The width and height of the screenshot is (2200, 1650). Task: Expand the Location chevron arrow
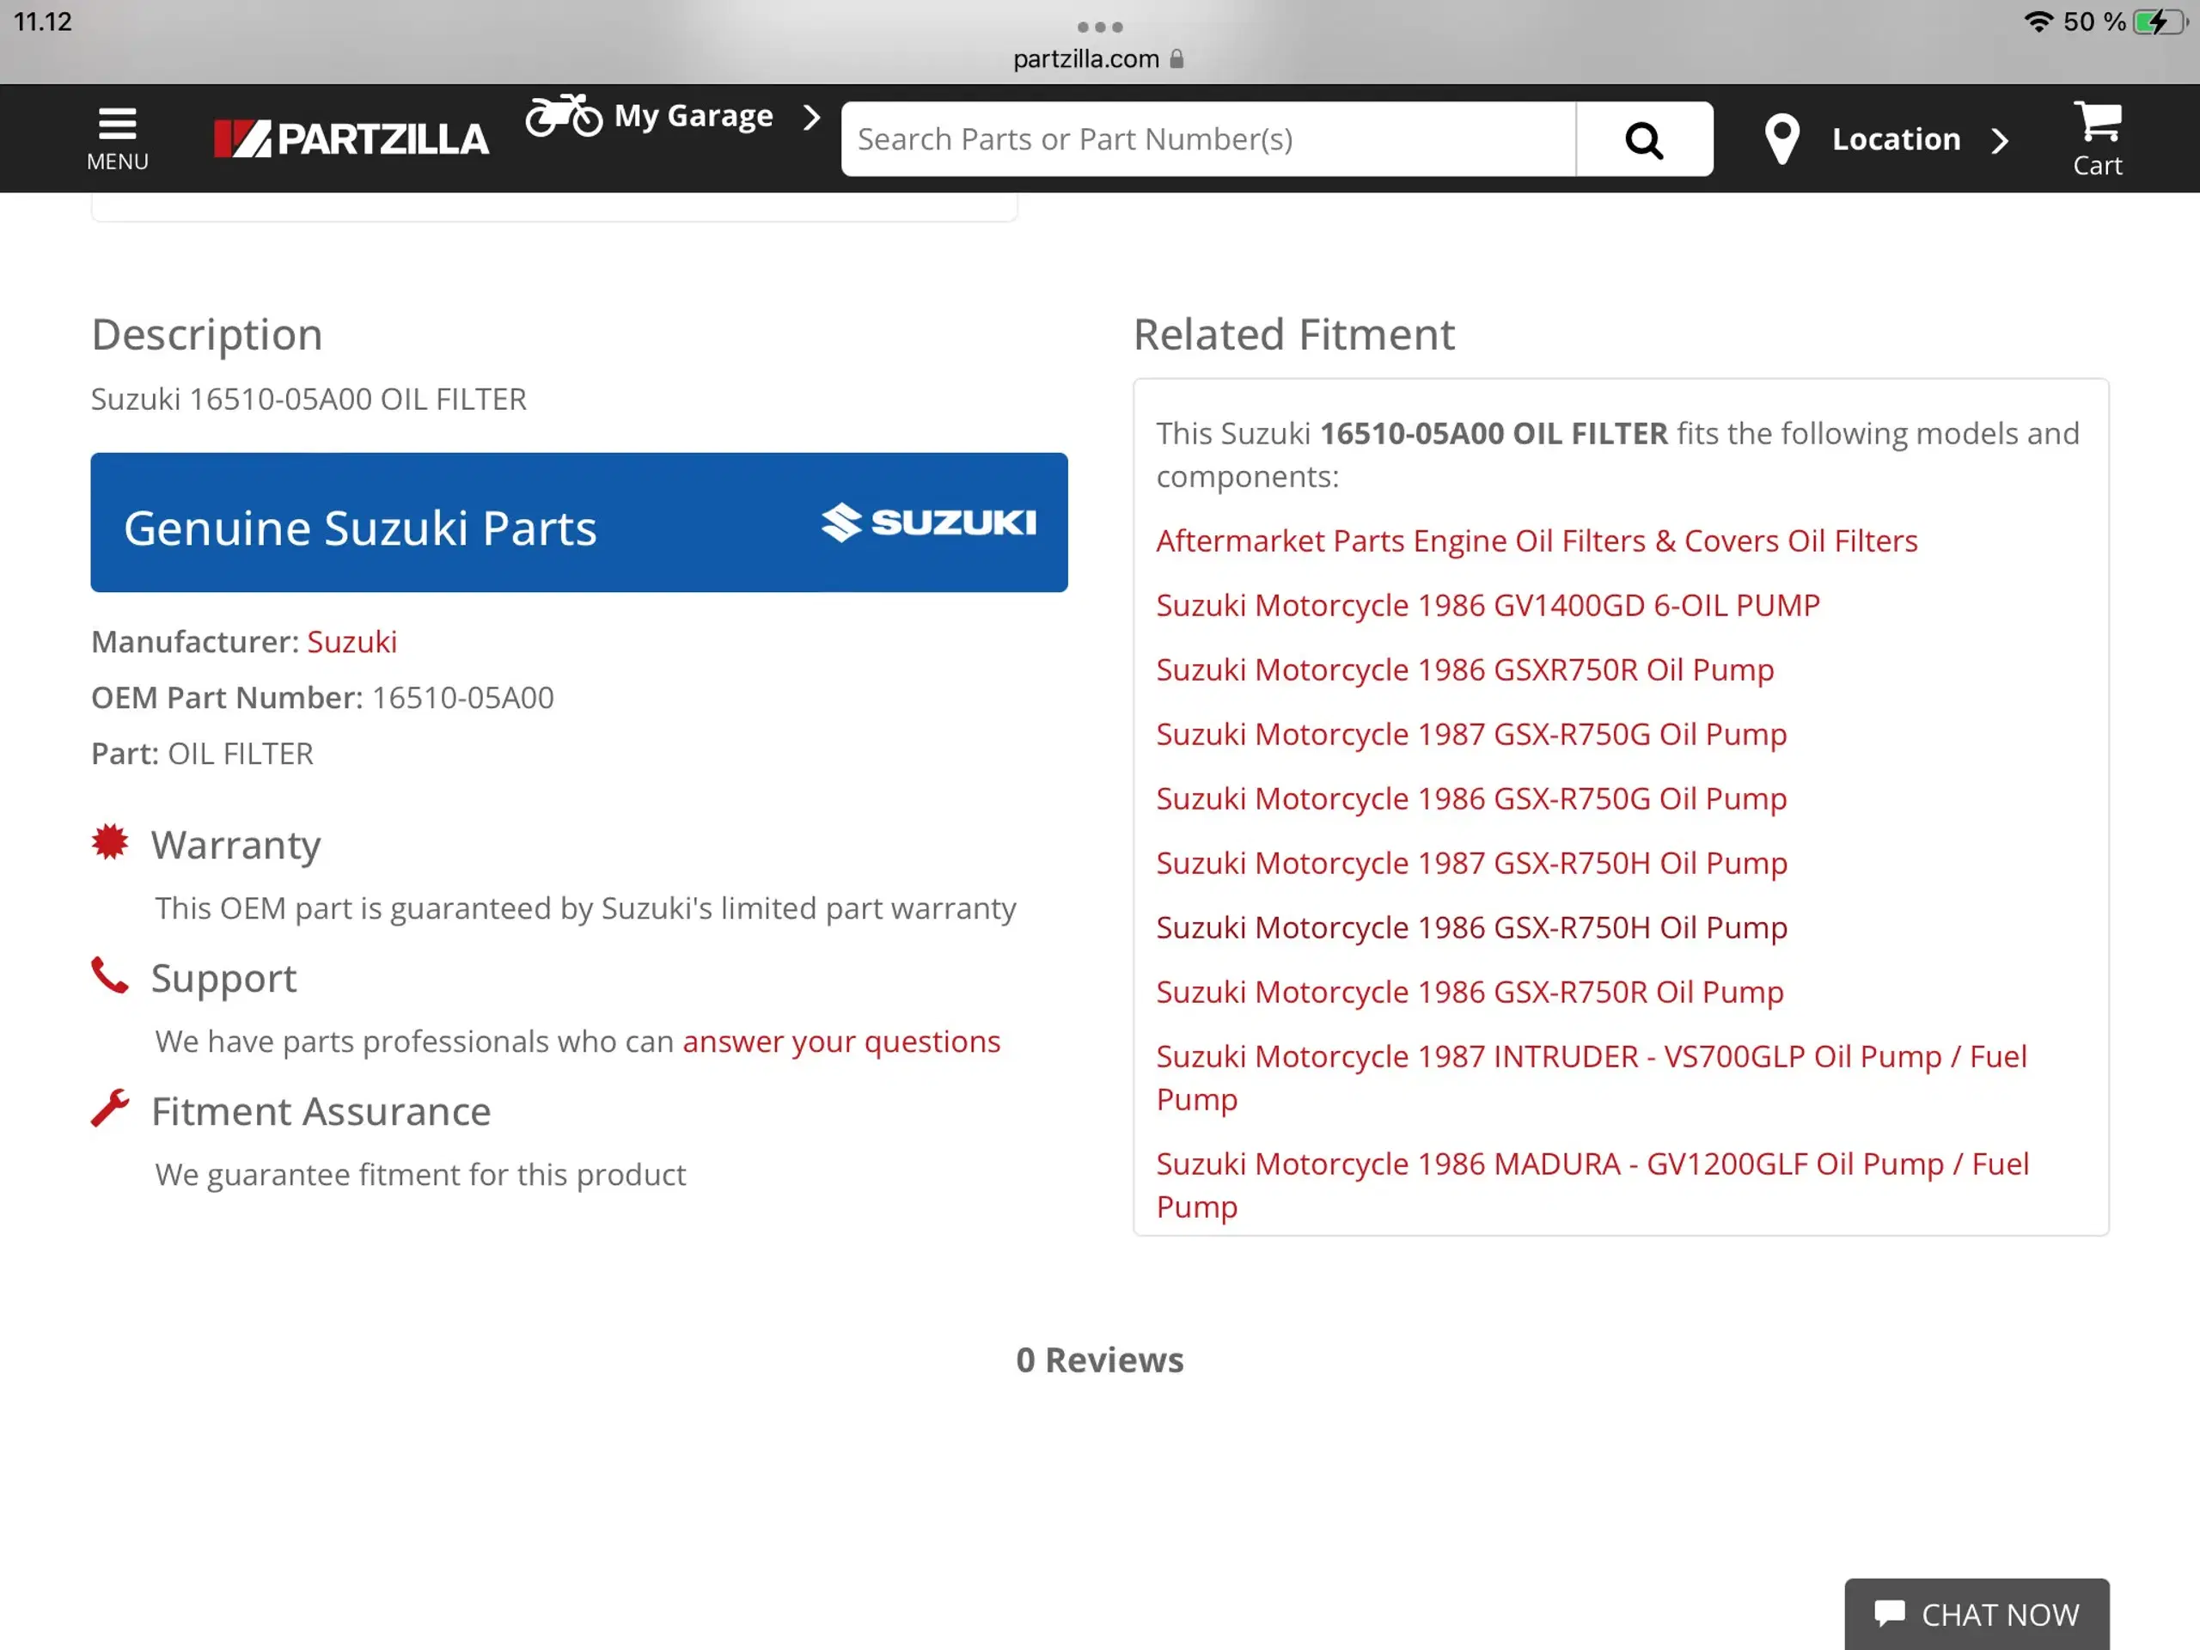pos(1997,138)
